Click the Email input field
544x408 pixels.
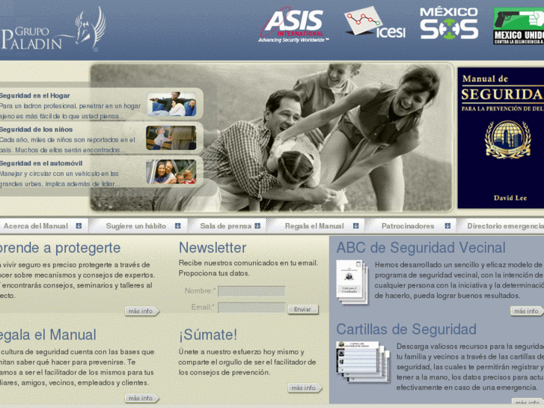pyautogui.click(x=251, y=307)
